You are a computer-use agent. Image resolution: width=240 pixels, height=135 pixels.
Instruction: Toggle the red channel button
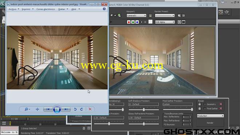click(x=129, y=22)
